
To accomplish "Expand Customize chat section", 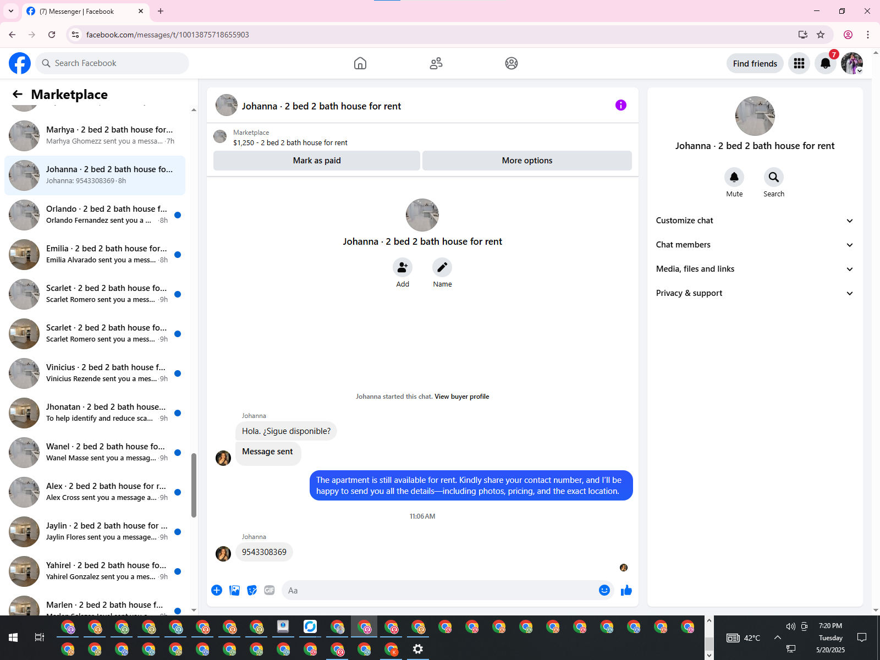I will coord(755,221).
